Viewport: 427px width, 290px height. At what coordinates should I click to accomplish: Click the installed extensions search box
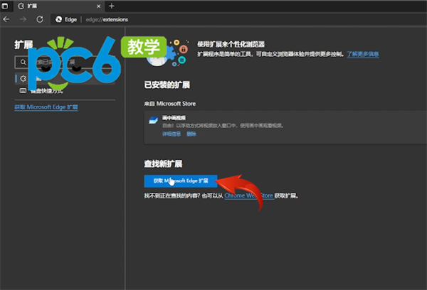[65, 63]
